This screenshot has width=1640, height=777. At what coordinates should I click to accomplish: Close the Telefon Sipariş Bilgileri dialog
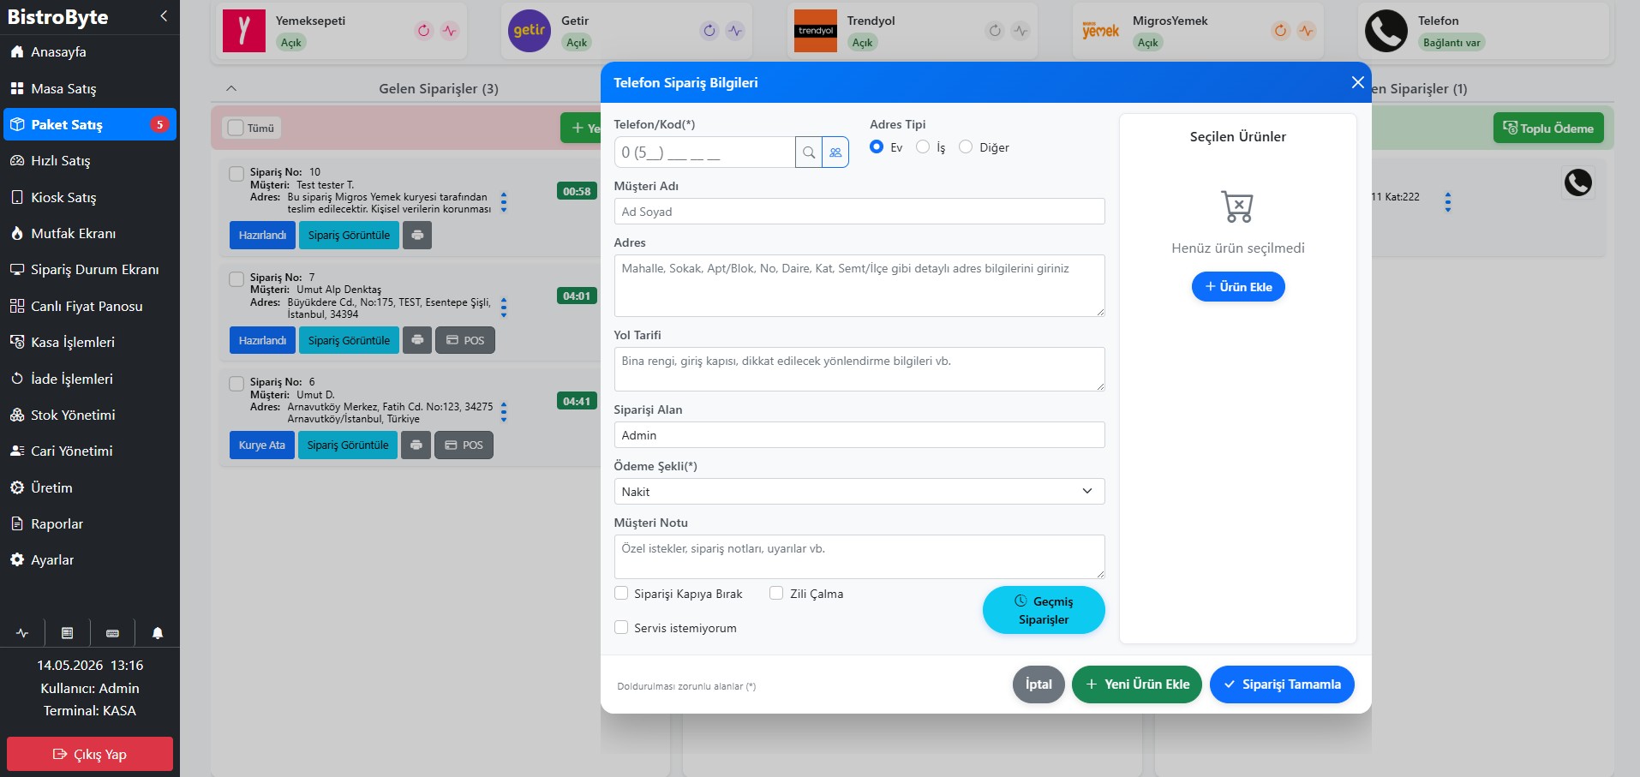[x=1357, y=82]
